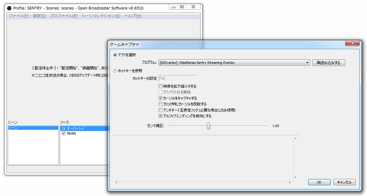The width and height of the screenshot is (367, 196).
Task: Click the OBS logo icon in title bar
Action: pos(9,8)
